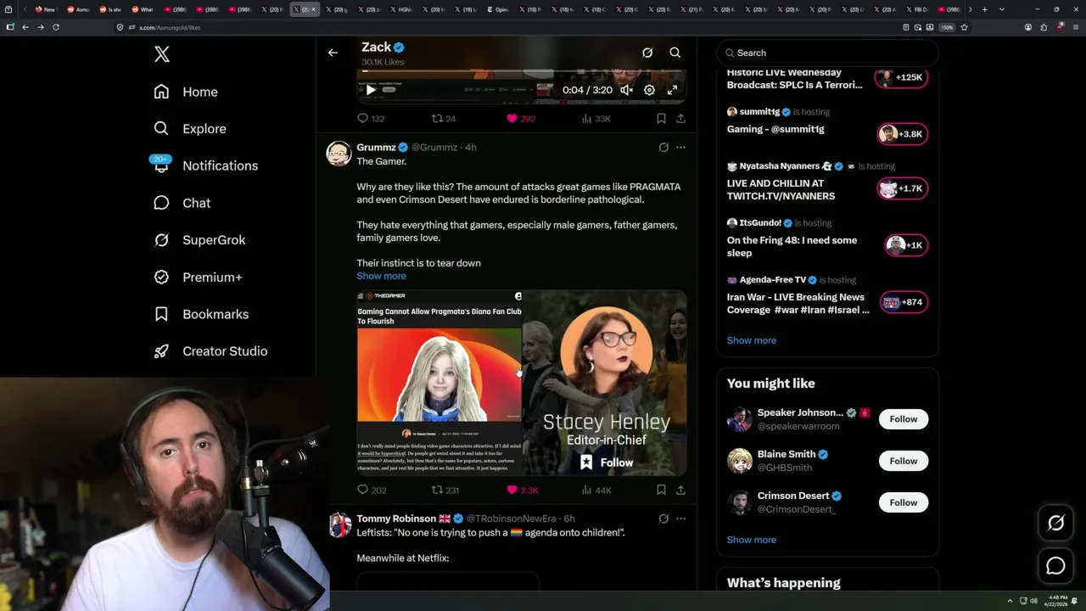Repost the top post with 24 reposts
This screenshot has height=611, width=1086.
click(444, 119)
